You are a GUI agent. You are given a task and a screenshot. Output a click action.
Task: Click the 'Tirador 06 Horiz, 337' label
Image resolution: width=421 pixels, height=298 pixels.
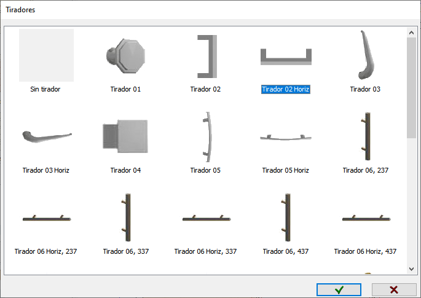(205, 251)
